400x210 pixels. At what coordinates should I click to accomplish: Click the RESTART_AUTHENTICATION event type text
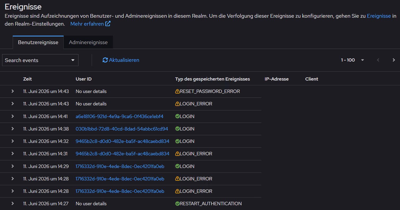point(211,204)
